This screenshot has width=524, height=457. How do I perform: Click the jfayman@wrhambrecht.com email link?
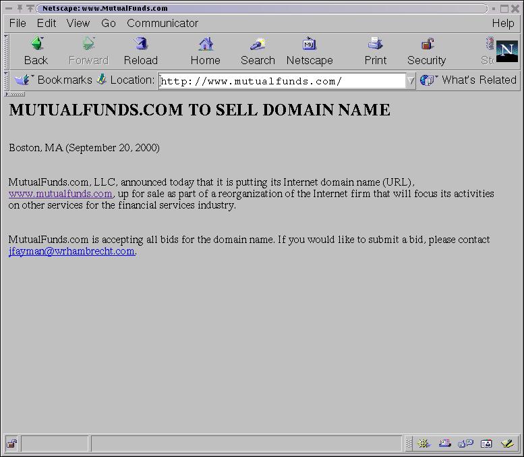pos(72,251)
